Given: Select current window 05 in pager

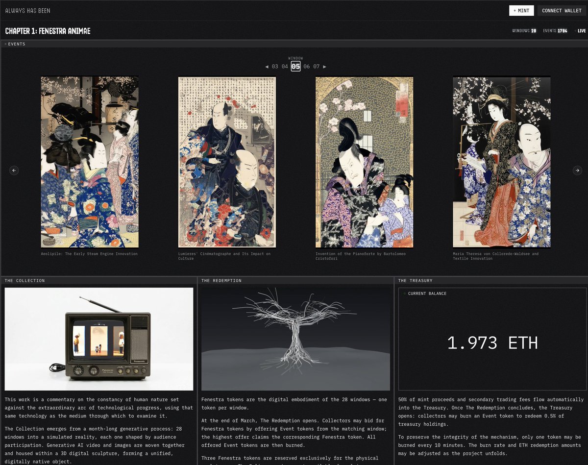Looking at the screenshot, I should 295,67.
